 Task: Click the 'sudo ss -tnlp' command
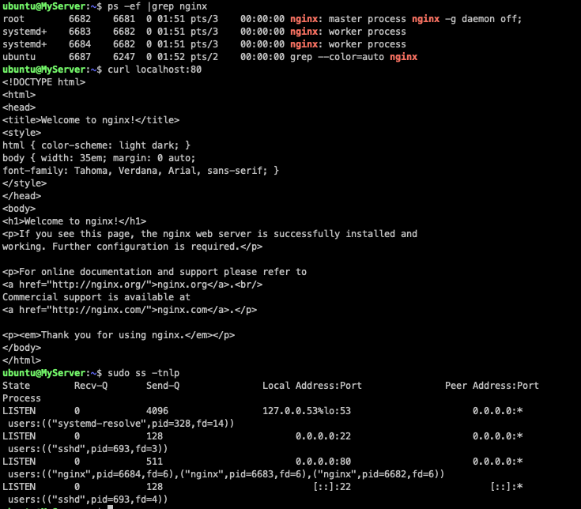143,373
